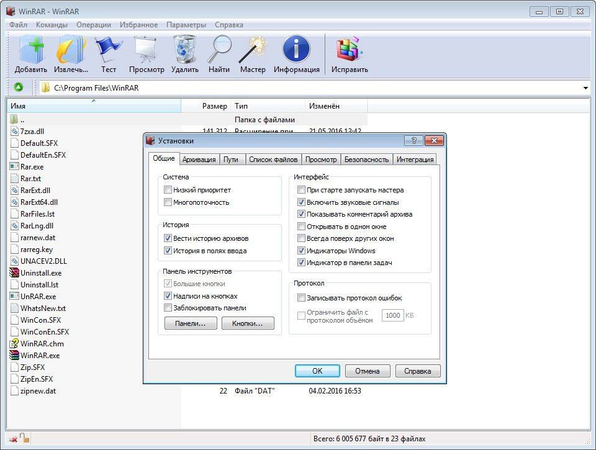Click the Rar.exe file icon

pos(14,166)
